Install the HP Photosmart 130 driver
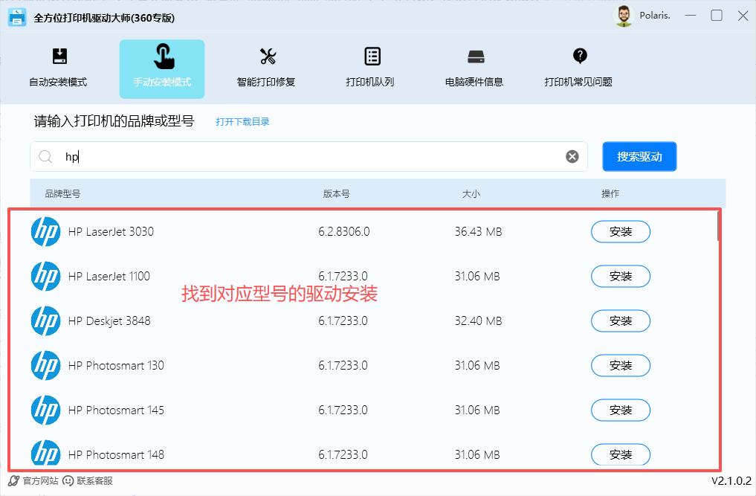This screenshot has height=496, width=756. [620, 365]
